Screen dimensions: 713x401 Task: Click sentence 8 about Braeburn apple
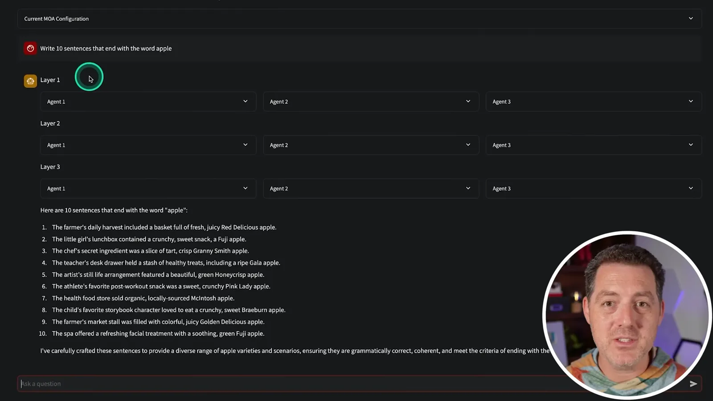click(168, 310)
